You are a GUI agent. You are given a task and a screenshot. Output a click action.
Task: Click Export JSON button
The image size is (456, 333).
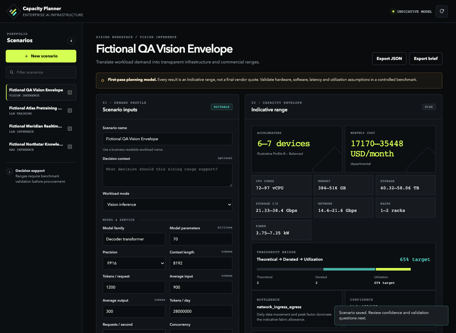pyautogui.click(x=389, y=59)
